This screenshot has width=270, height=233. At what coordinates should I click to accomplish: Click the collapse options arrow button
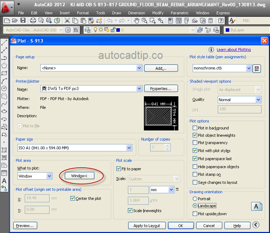coord(256,225)
